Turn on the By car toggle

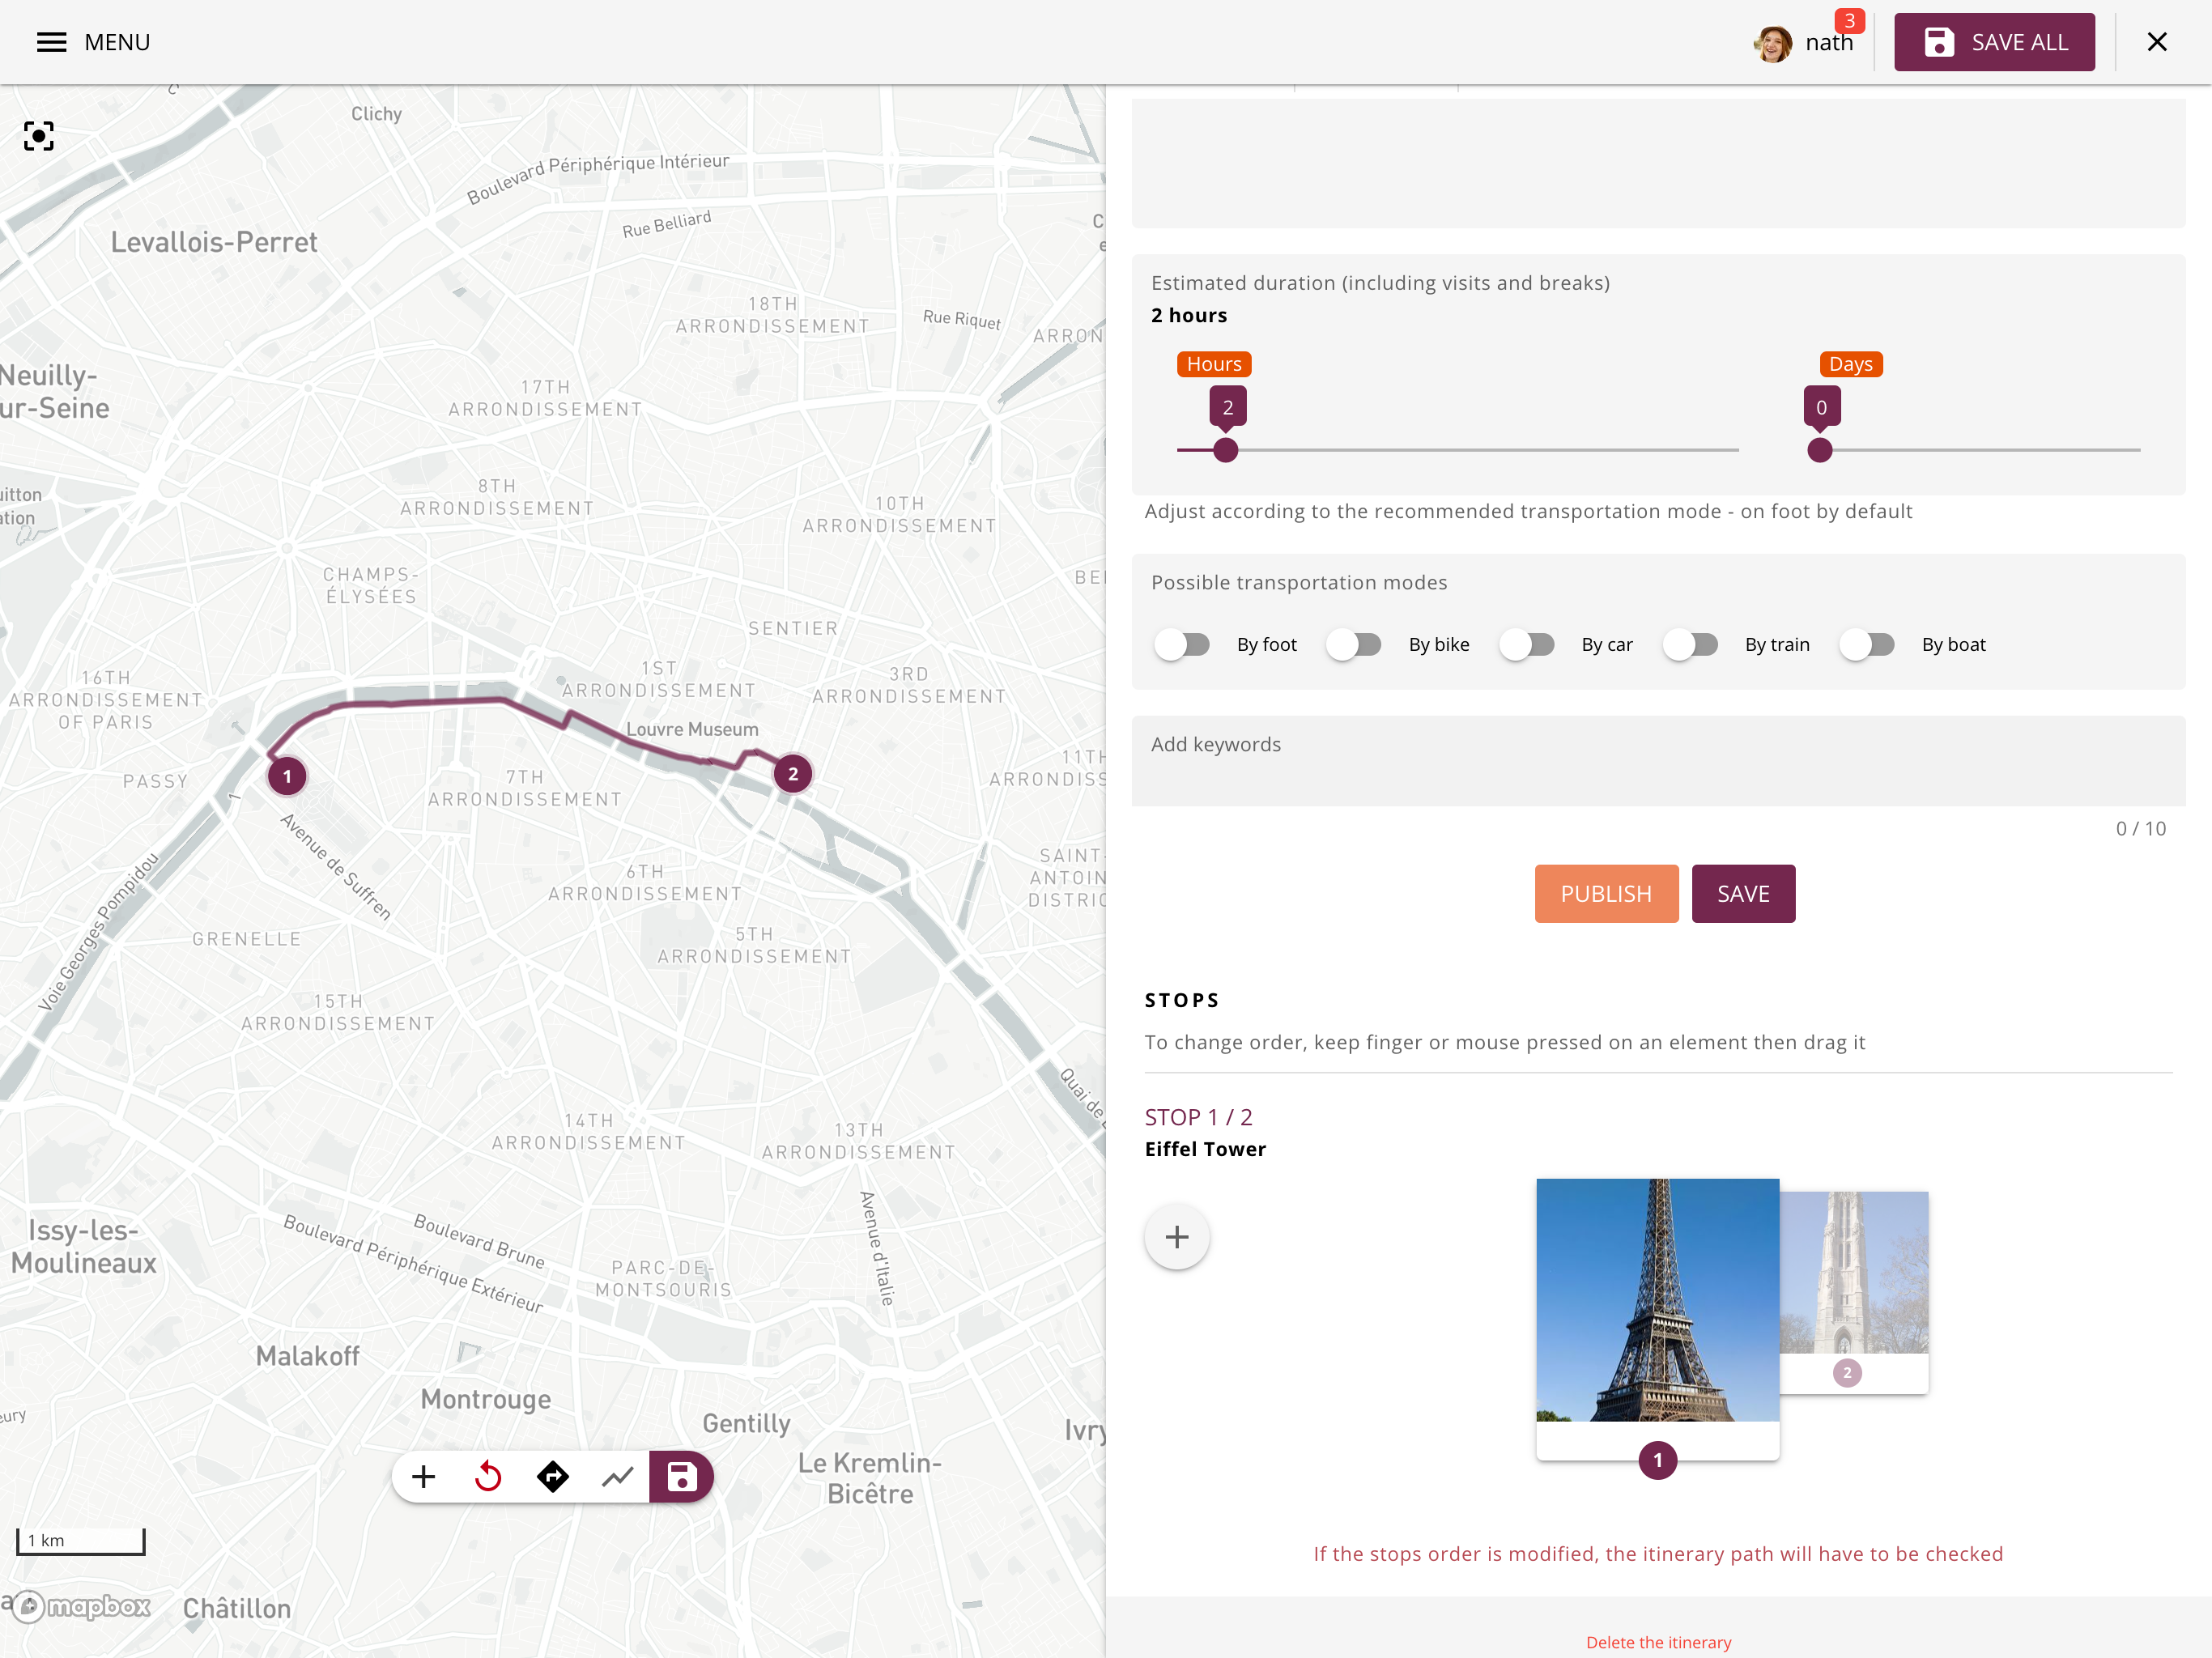click(x=1527, y=645)
